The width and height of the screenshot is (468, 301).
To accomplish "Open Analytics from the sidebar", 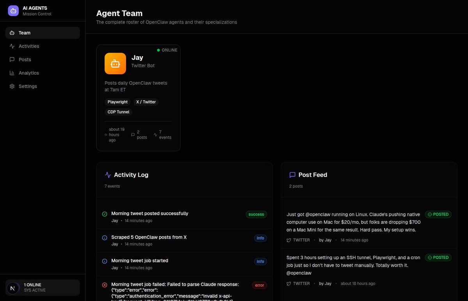I will click(x=43, y=73).
